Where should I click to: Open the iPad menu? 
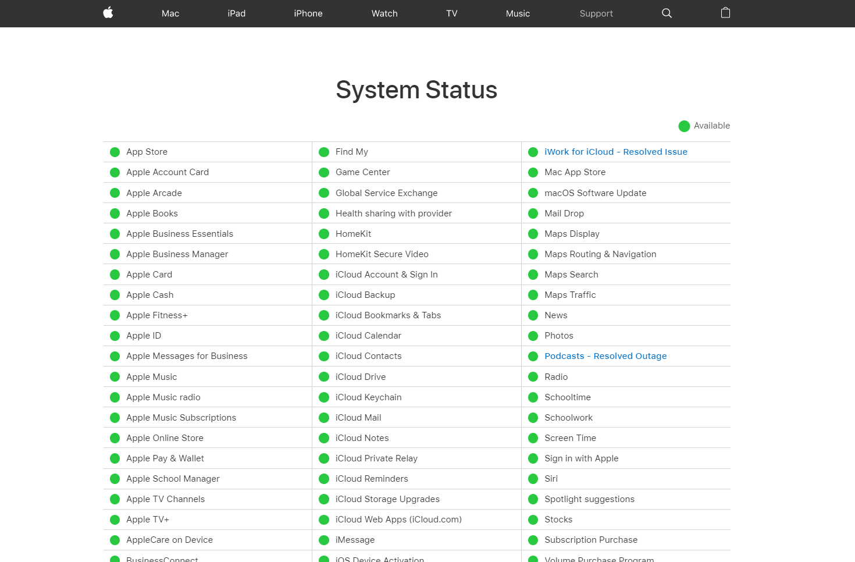click(x=237, y=13)
